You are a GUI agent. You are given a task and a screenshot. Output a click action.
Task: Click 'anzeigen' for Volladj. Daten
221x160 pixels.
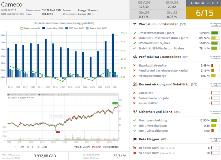pos(96,146)
